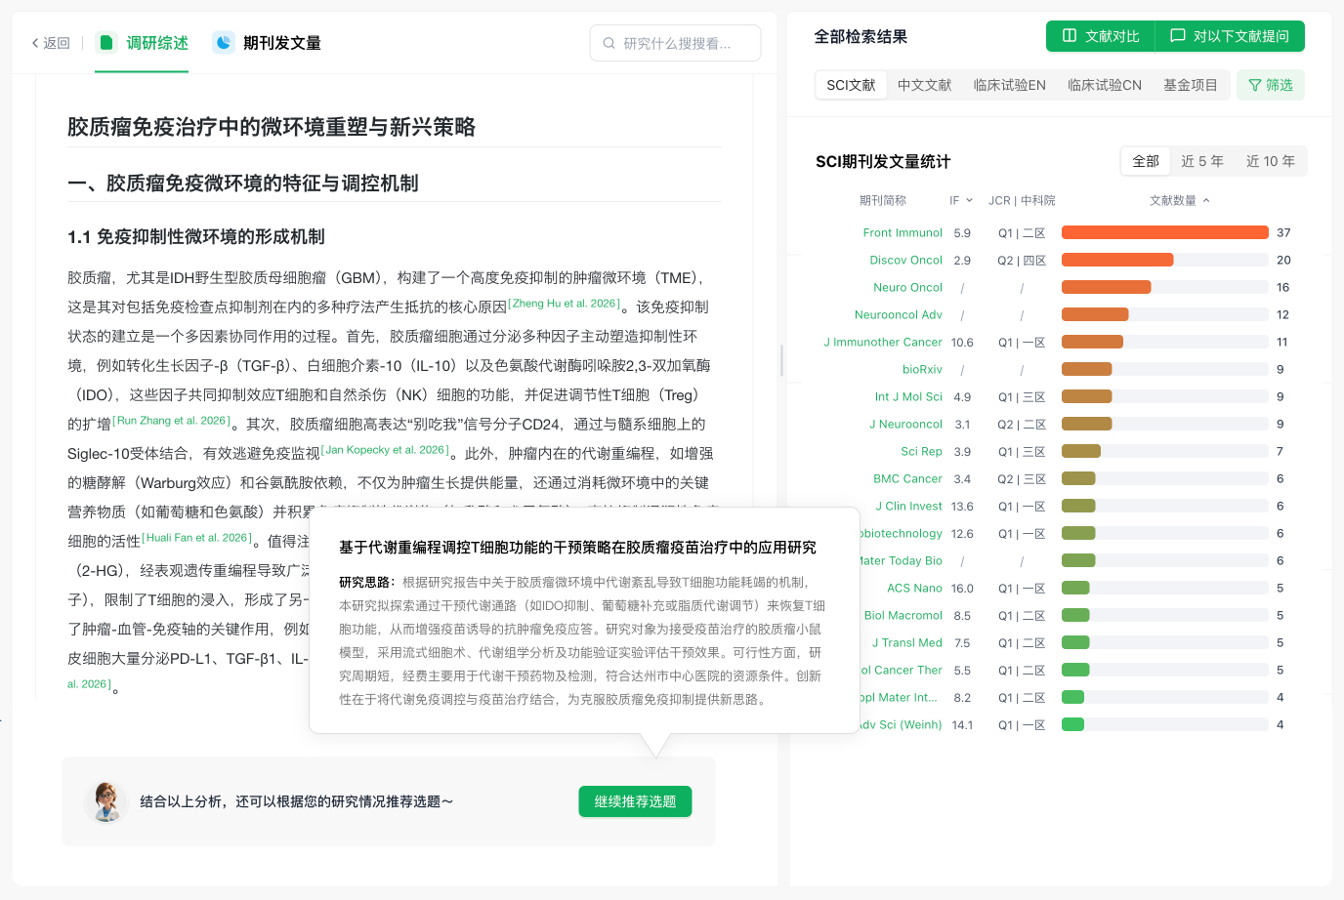Select the 中文文献 tab
1344x900 pixels.
(x=924, y=85)
